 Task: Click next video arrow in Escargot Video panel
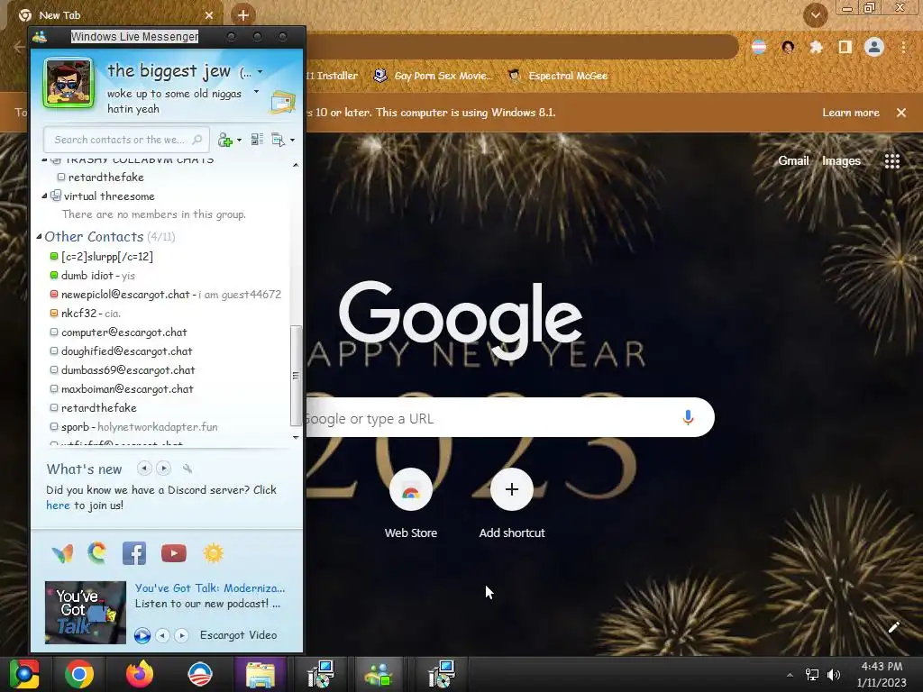click(182, 635)
